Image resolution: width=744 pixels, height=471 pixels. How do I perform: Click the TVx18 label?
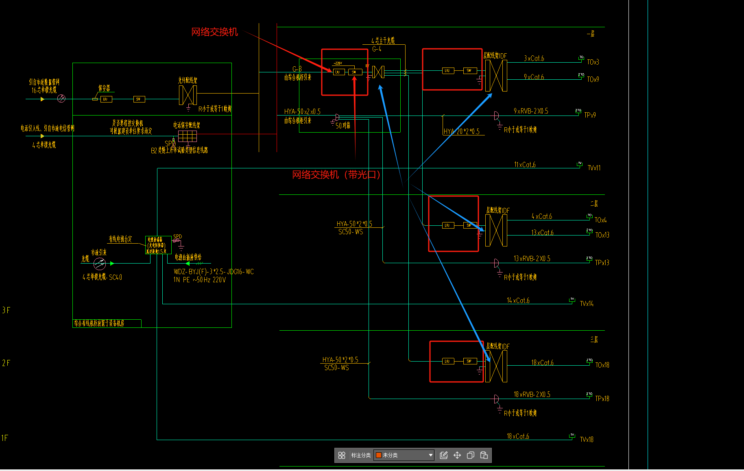point(587,439)
